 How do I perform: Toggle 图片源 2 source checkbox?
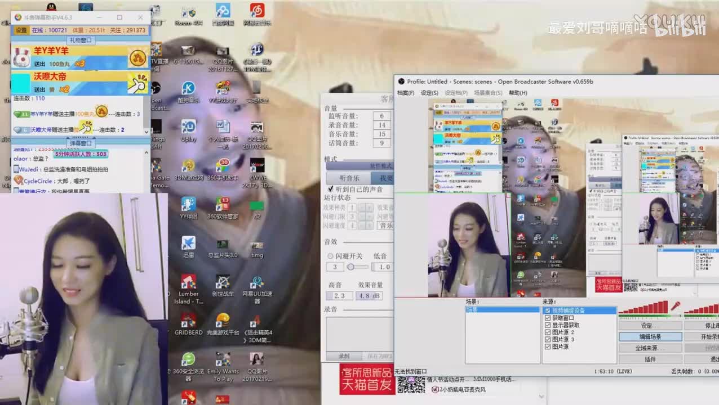pos(548,332)
